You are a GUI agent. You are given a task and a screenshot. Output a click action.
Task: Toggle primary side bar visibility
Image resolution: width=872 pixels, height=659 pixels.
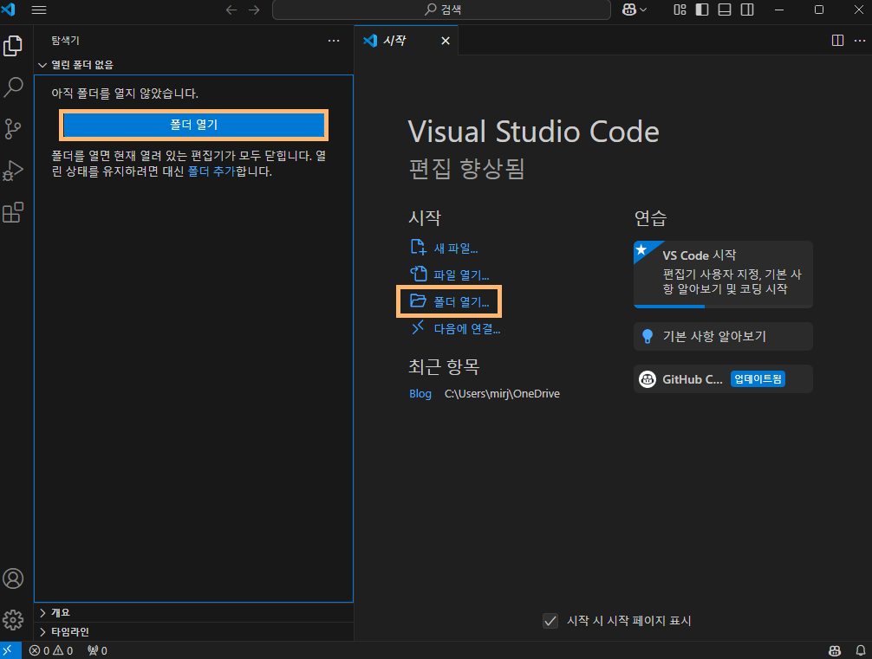702,10
